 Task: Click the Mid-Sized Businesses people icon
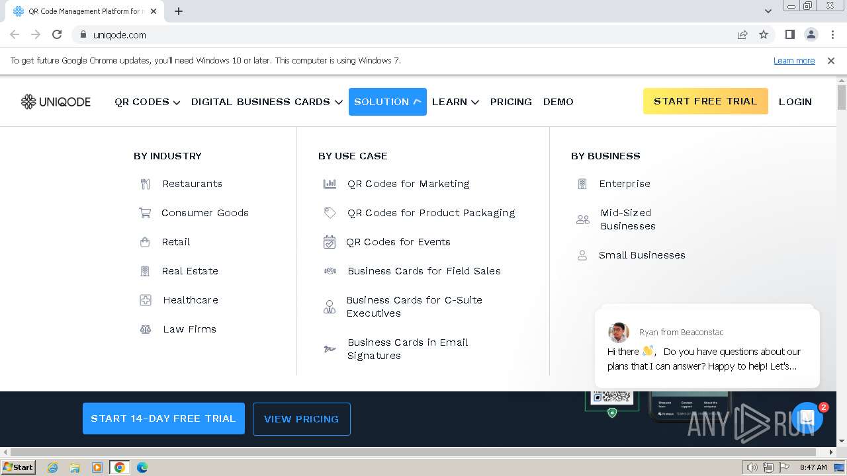tap(583, 219)
